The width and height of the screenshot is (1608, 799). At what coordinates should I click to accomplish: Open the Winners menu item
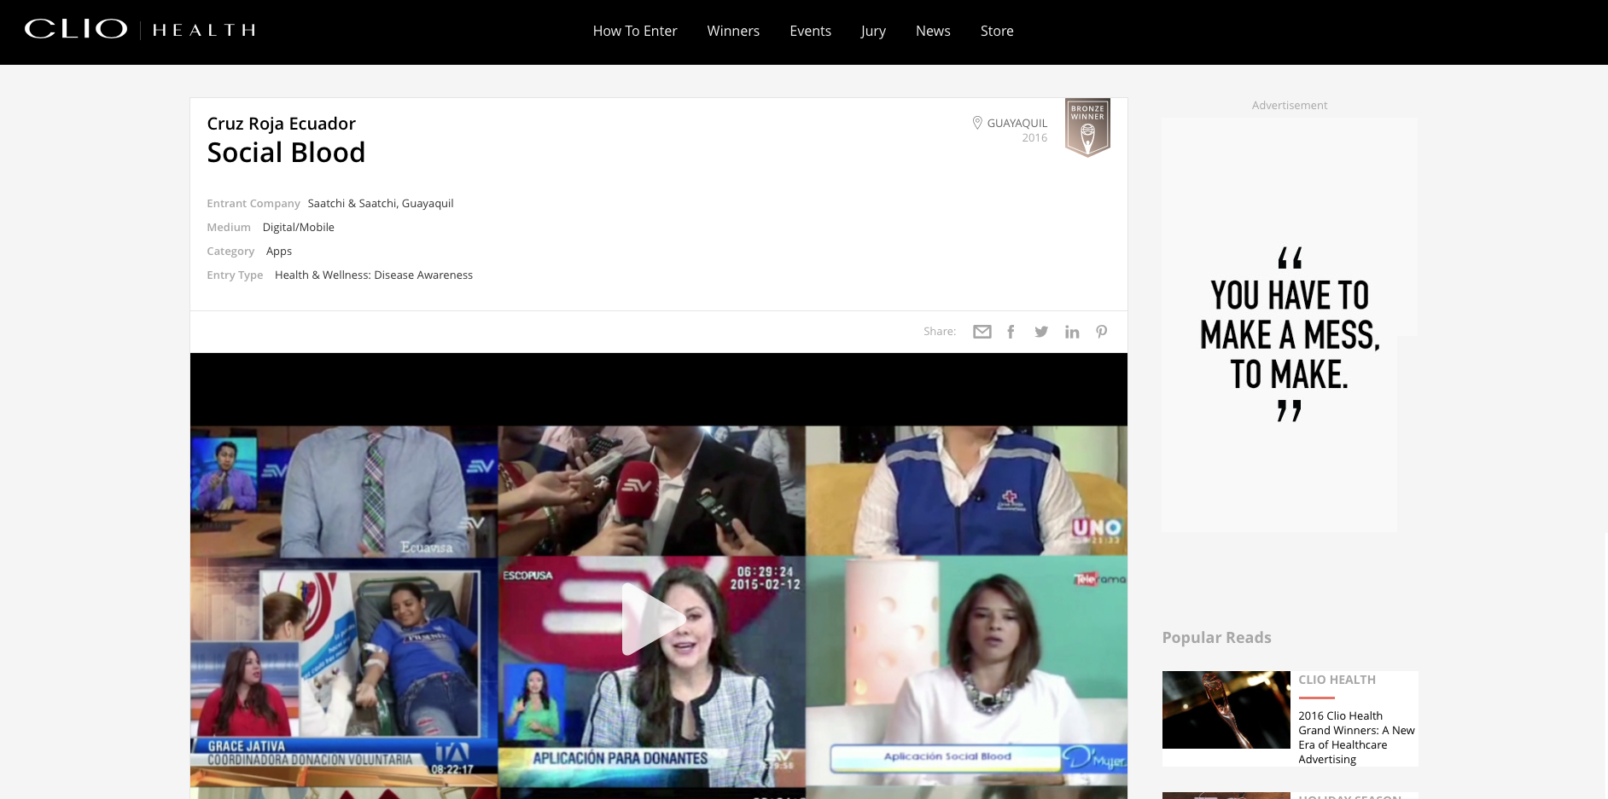(x=733, y=31)
